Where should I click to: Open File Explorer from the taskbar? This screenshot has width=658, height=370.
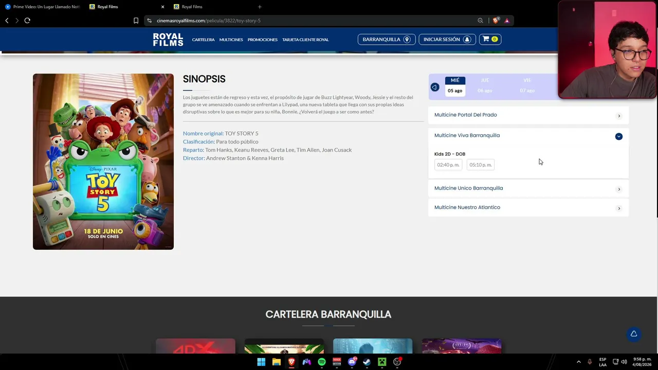click(277, 362)
